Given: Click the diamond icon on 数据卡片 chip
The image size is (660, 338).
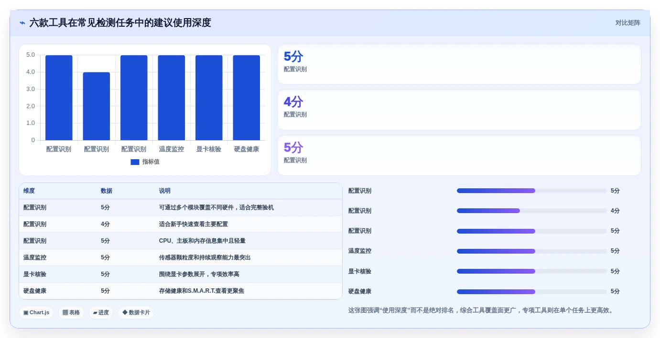Looking at the screenshot, I should pyautogui.click(x=125, y=313).
